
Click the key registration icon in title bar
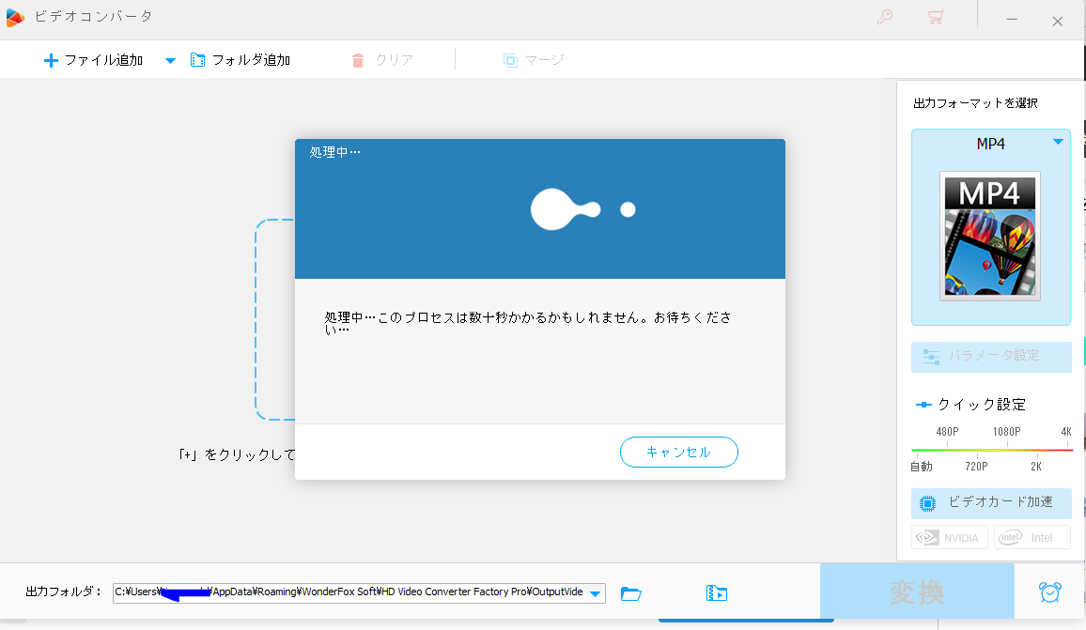tap(884, 17)
